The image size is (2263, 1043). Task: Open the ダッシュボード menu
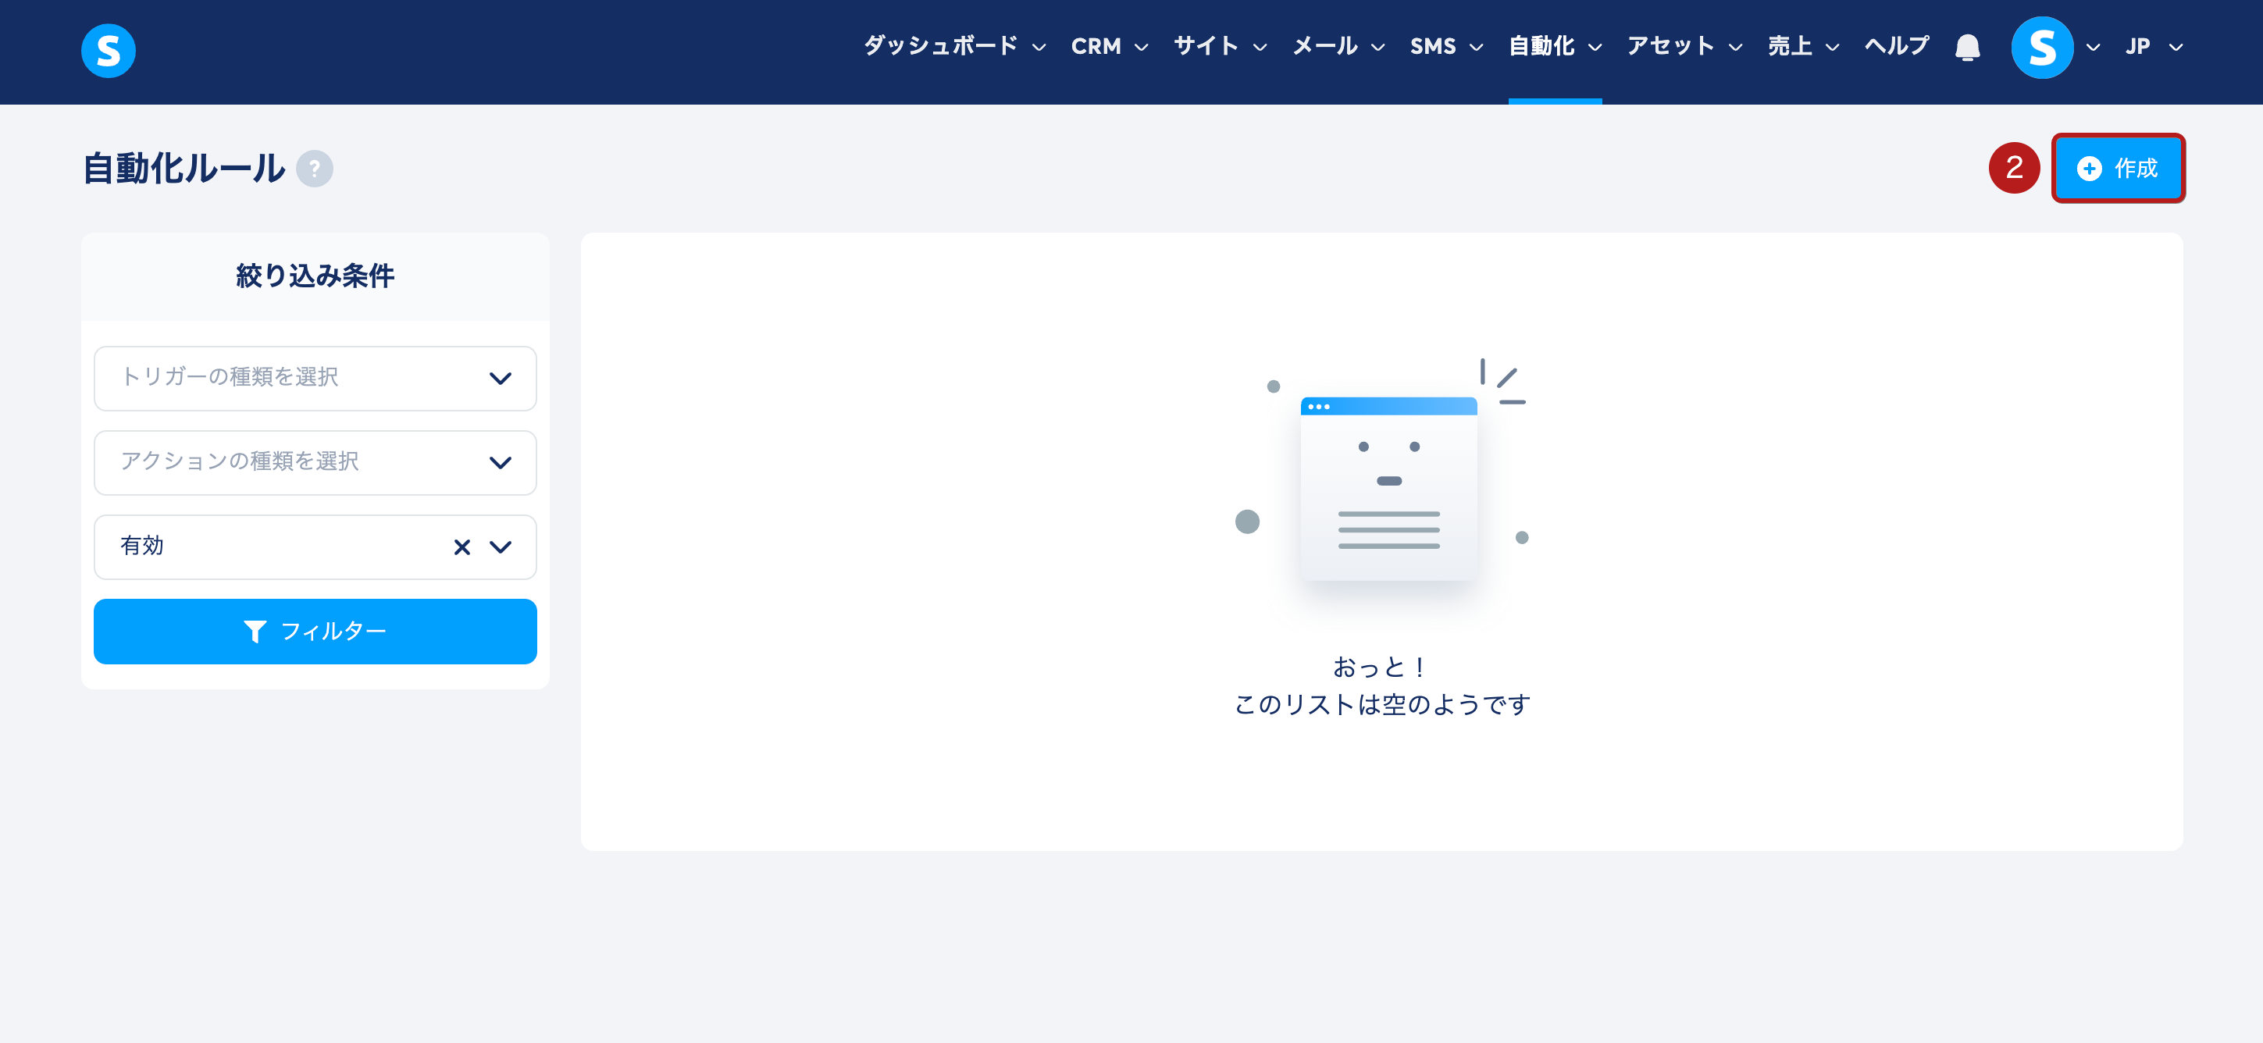(954, 47)
